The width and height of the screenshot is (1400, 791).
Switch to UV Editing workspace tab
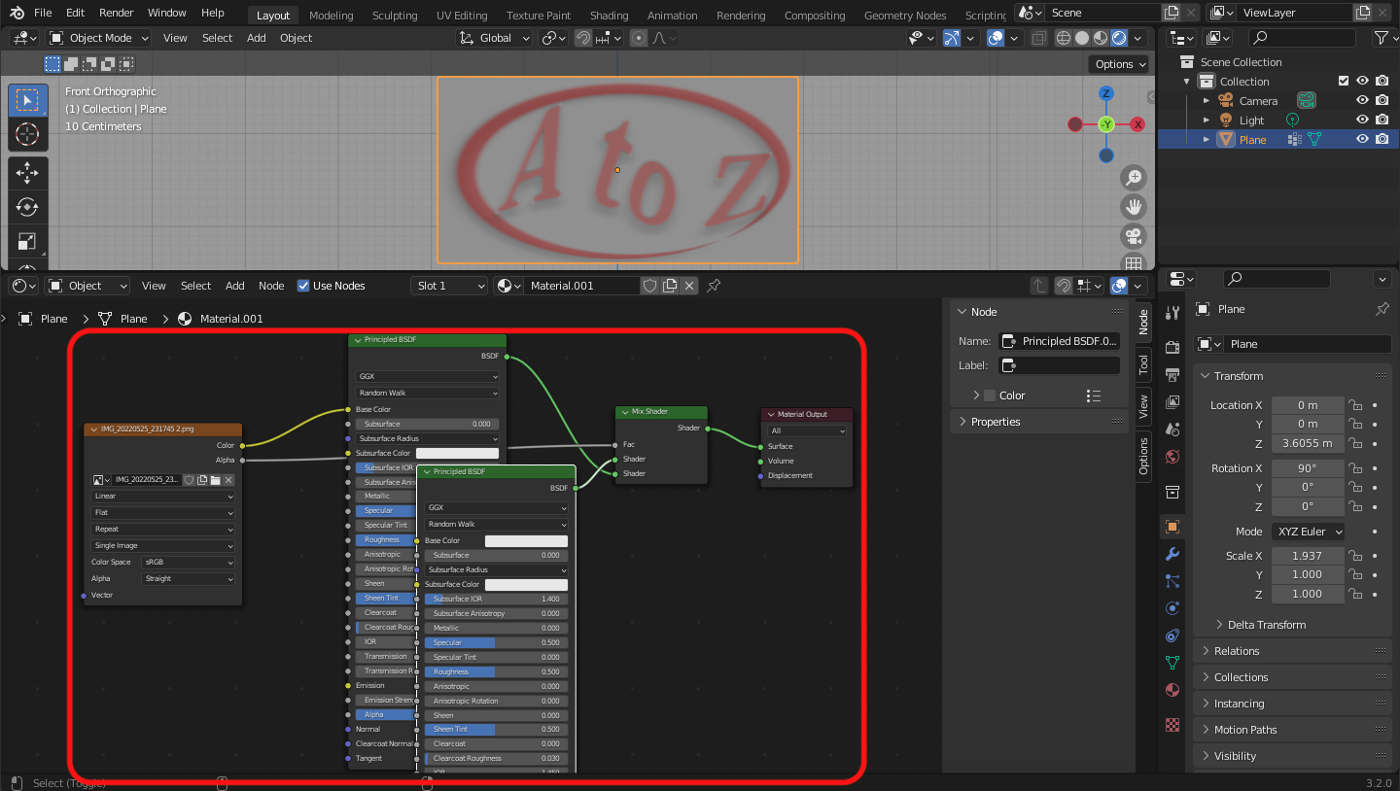pos(462,16)
